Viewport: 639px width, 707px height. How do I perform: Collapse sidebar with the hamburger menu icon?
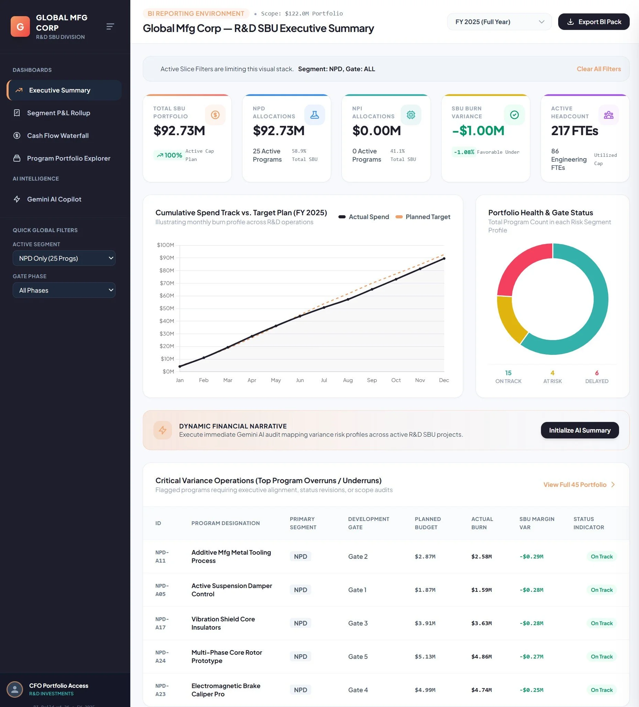(110, 27)
